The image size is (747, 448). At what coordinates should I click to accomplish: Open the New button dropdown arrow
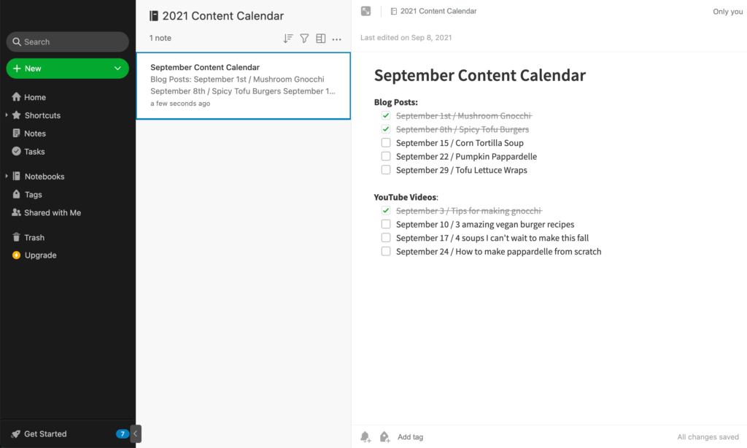[x=117, y=69]
